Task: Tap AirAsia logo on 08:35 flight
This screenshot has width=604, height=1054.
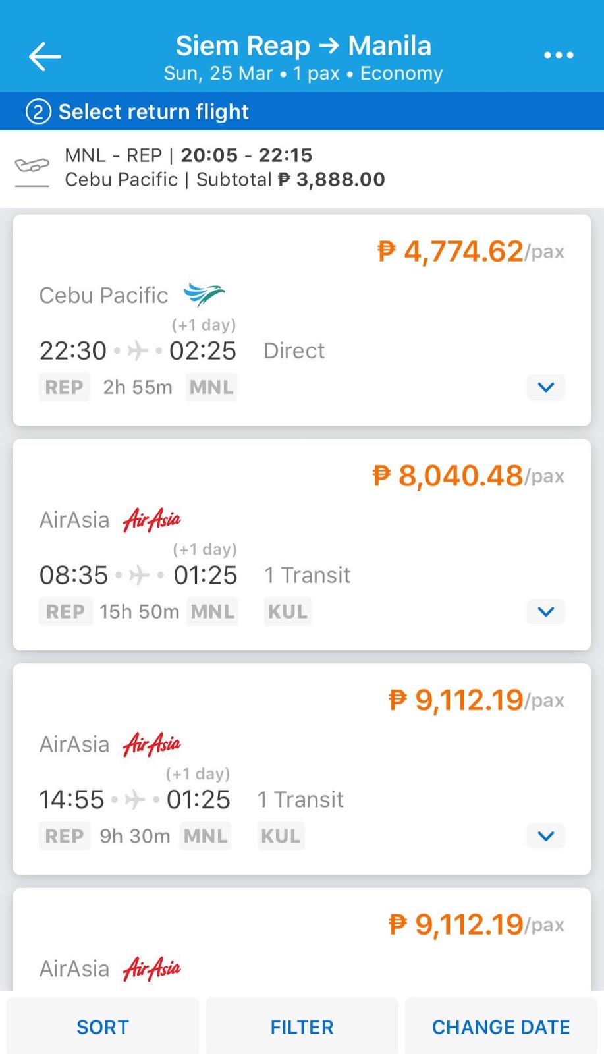Action: pos(152,520)
